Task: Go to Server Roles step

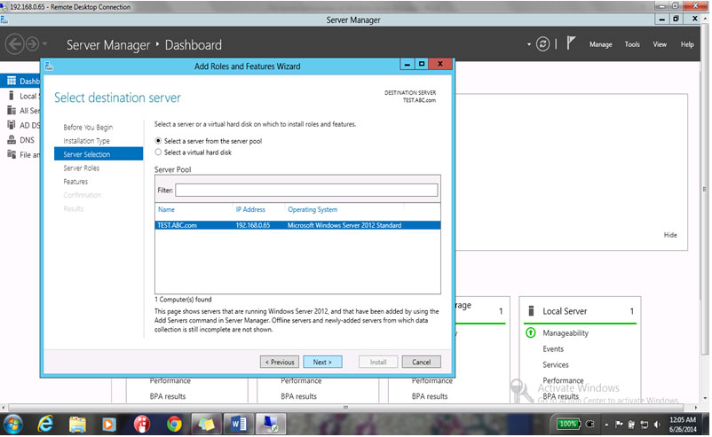Action: (82, 168)
